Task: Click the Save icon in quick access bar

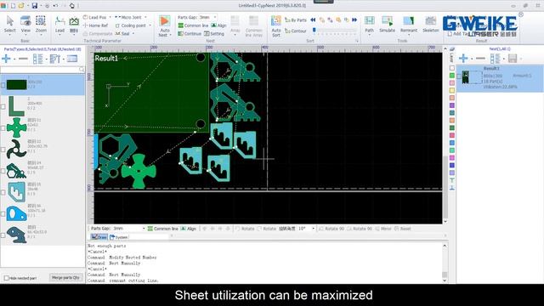Action: click(x=34, y=6)
